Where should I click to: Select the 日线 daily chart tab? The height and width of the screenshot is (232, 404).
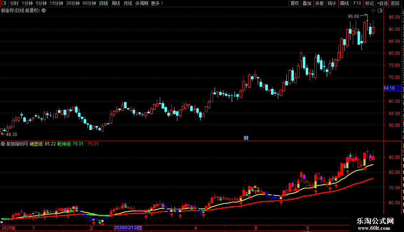point(104,3)
